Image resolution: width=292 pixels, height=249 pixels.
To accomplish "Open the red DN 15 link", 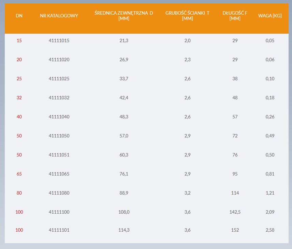I will click(x=19, y=40).
